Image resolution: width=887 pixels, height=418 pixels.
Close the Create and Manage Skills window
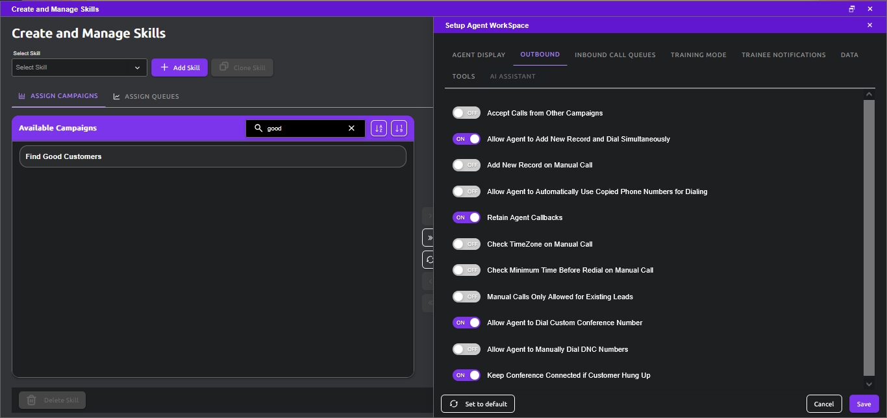(870, 9)
